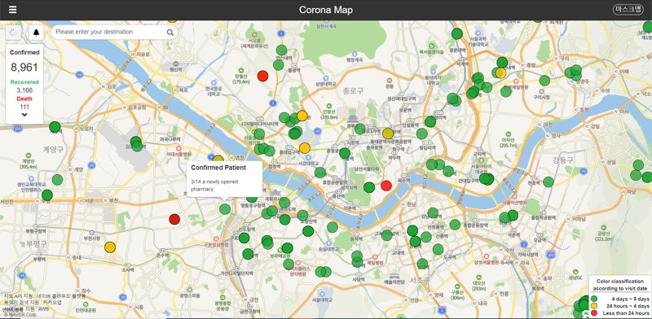
Task: Click the magnifier search icon
Action: [170, 32]
